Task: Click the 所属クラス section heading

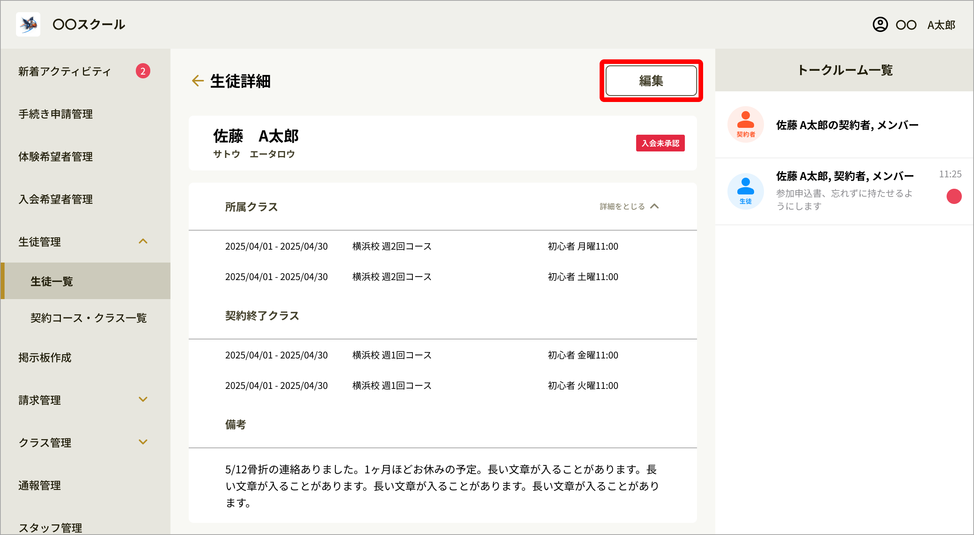Action: (x=251, y=207)
